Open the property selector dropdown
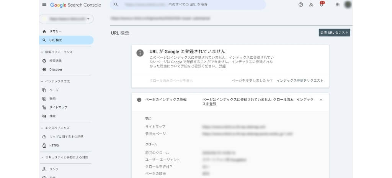Viewport: 392px width, 178px height. coord(66,19)
